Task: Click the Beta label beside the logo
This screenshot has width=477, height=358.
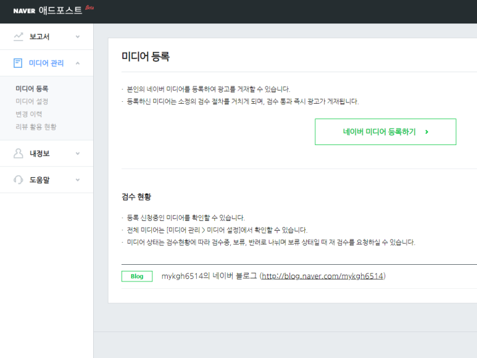Action: [89, 7]
